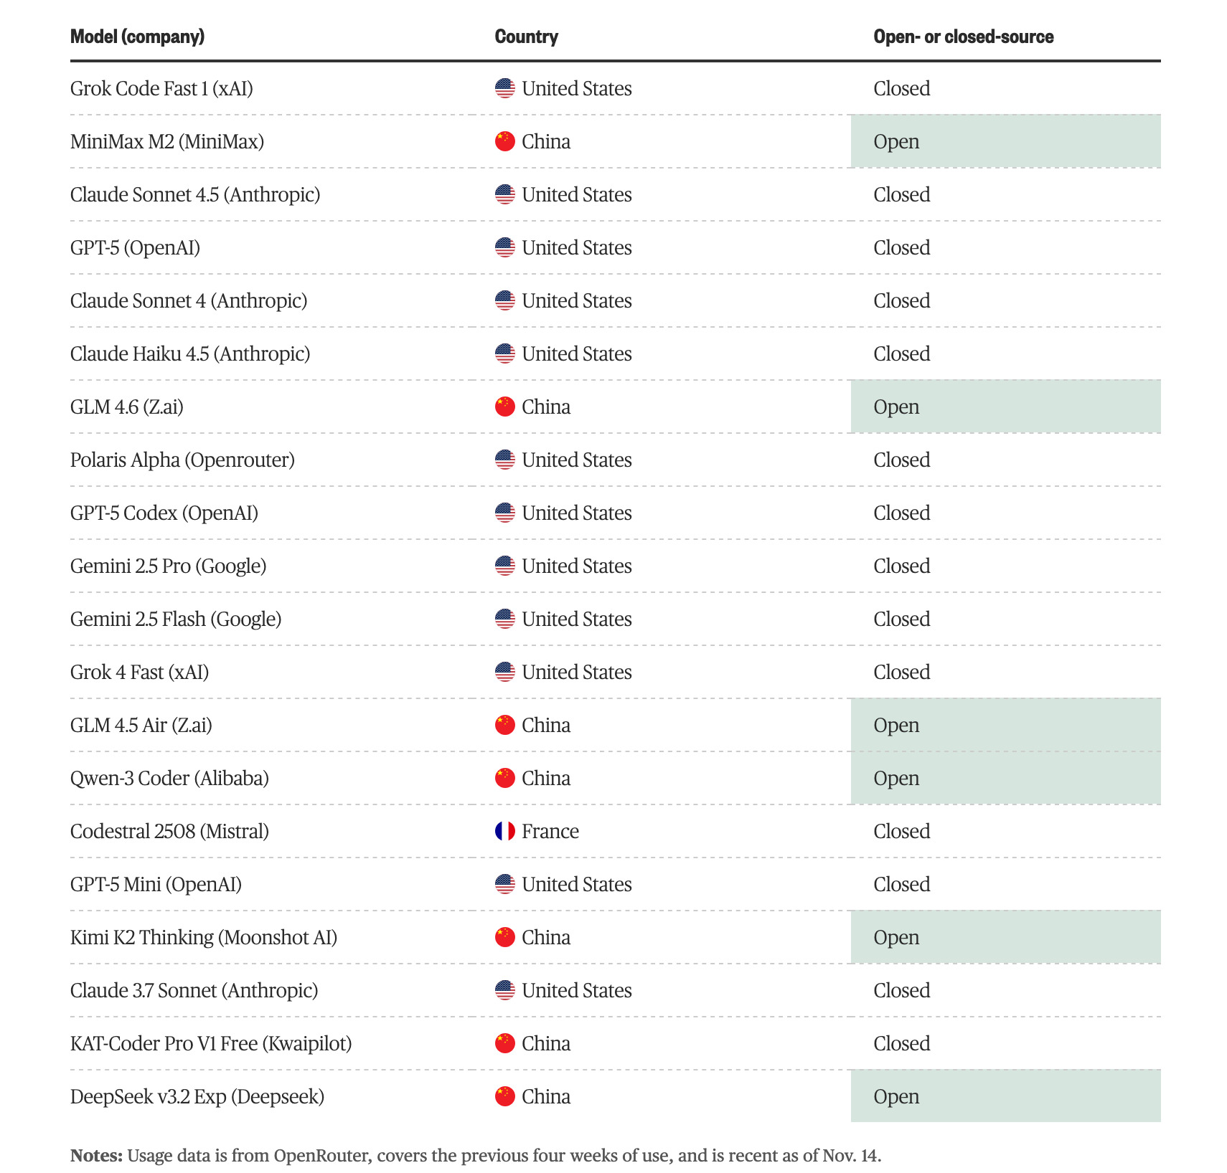
Task: Click the US flag in Polaris Alpha row
Action: click(x=504, y=460)
